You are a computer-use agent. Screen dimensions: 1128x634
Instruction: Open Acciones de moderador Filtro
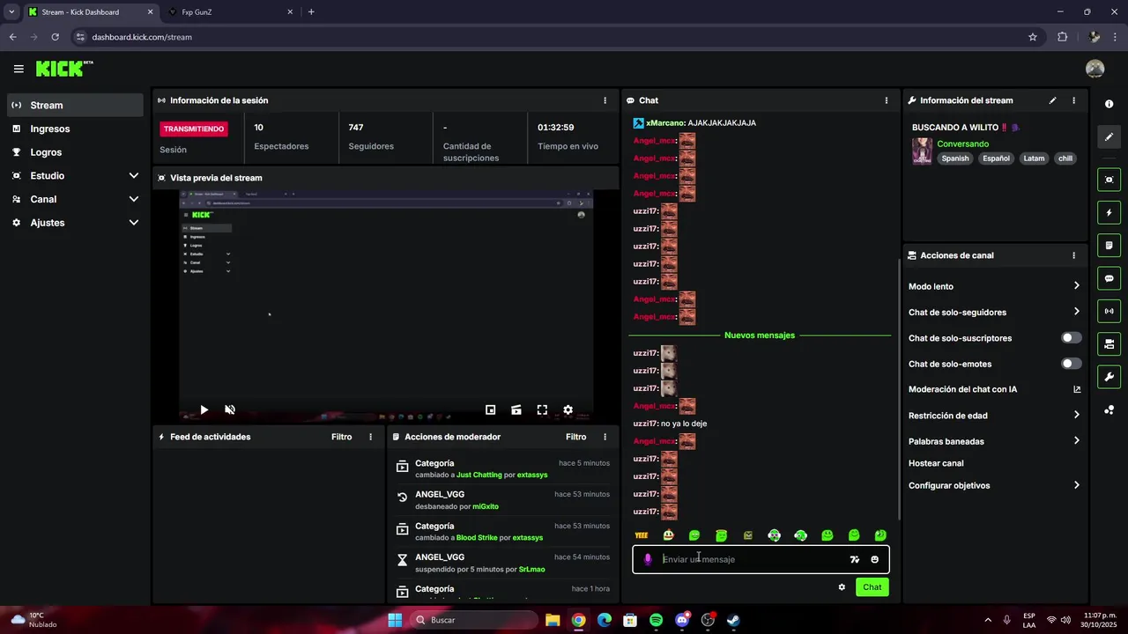tap(575, 437)
